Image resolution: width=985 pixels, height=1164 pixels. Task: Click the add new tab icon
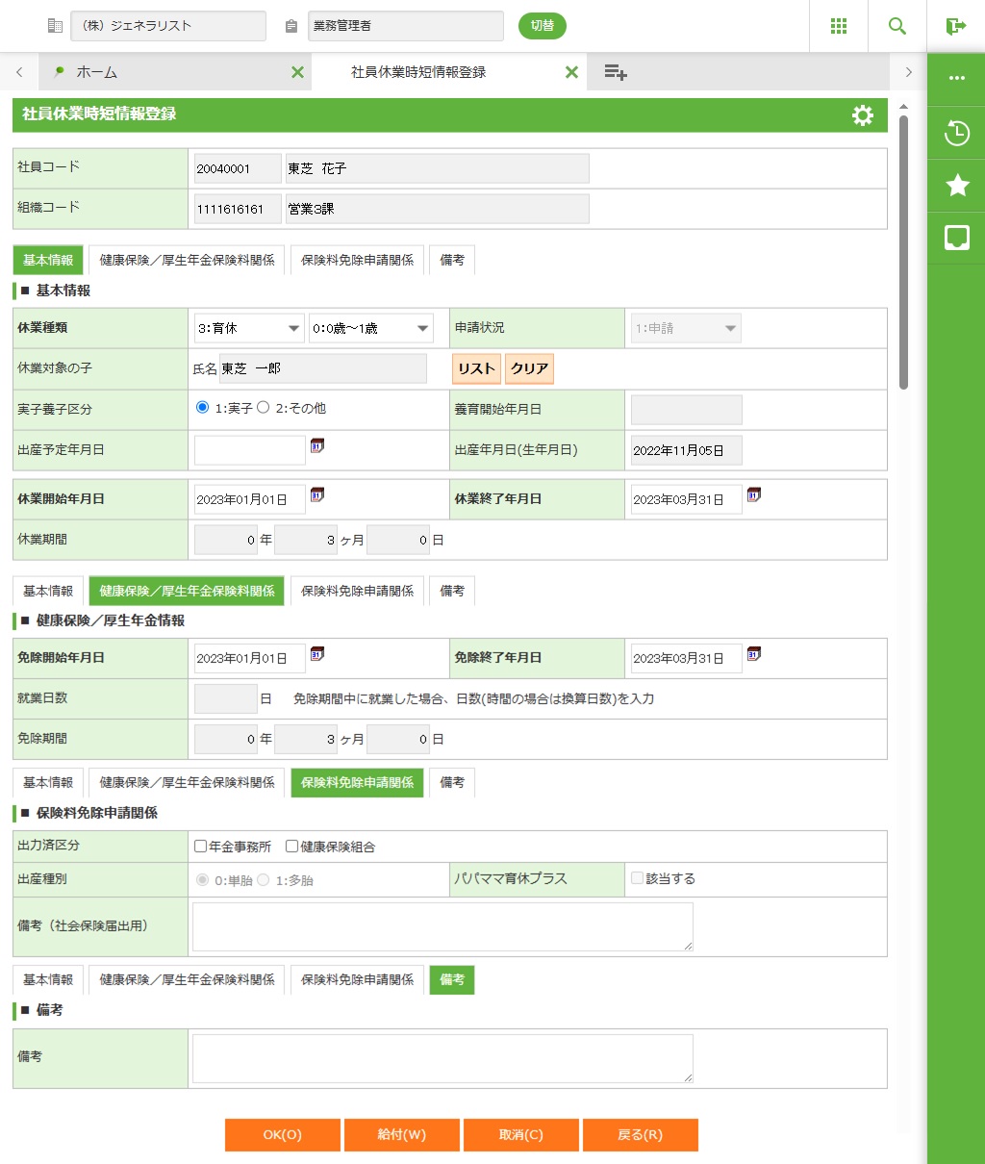(616, 72)
